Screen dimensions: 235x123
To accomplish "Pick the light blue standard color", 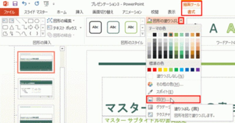I will [182, 70].
